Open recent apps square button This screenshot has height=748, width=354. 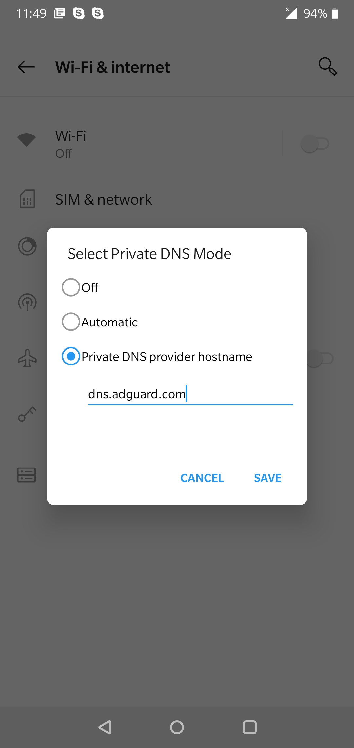click(x=249, y=727)
